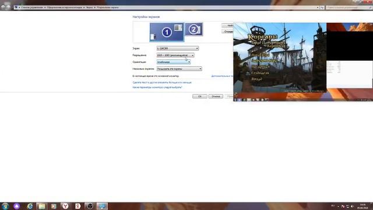Go to Экран in the breadcrumb
Image resolution: width=373 pixels, height=210 pixels.
click(89, 8)
